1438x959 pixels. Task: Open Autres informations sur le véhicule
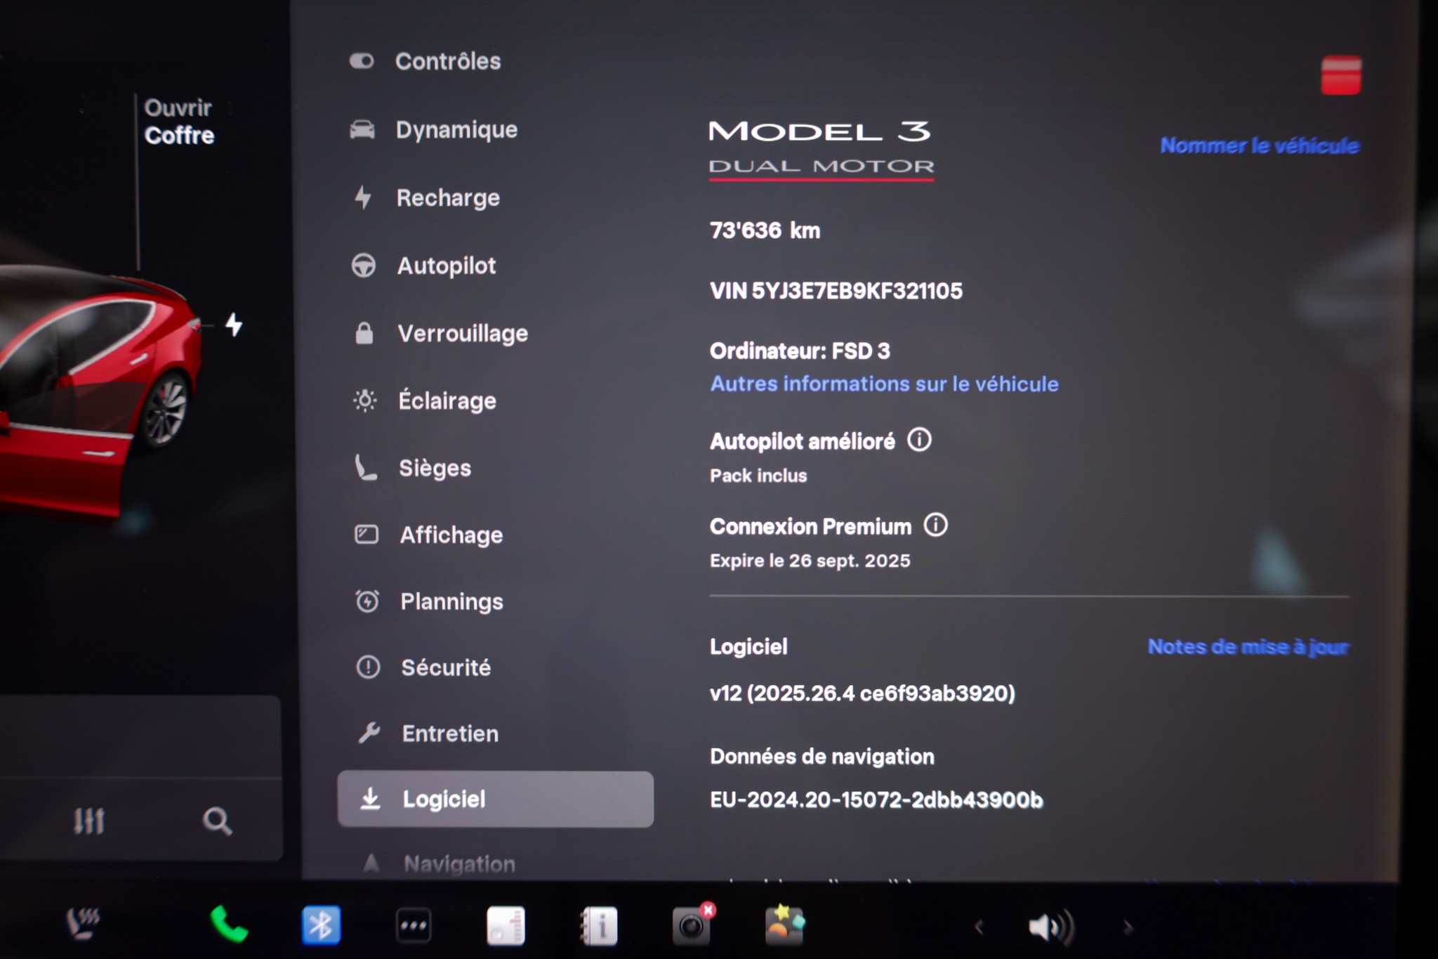click(884, 384)
